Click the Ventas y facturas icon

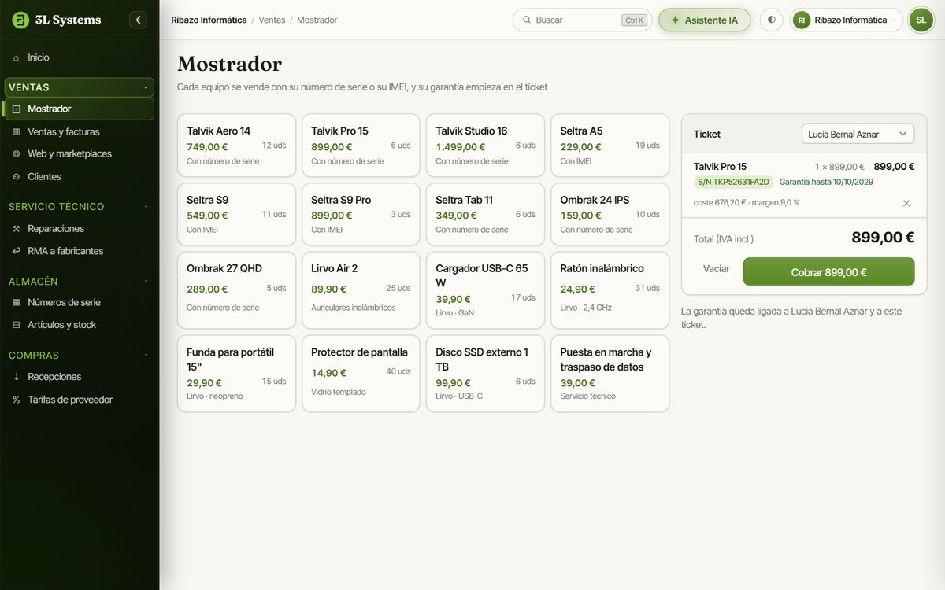(x=17, y=131)
